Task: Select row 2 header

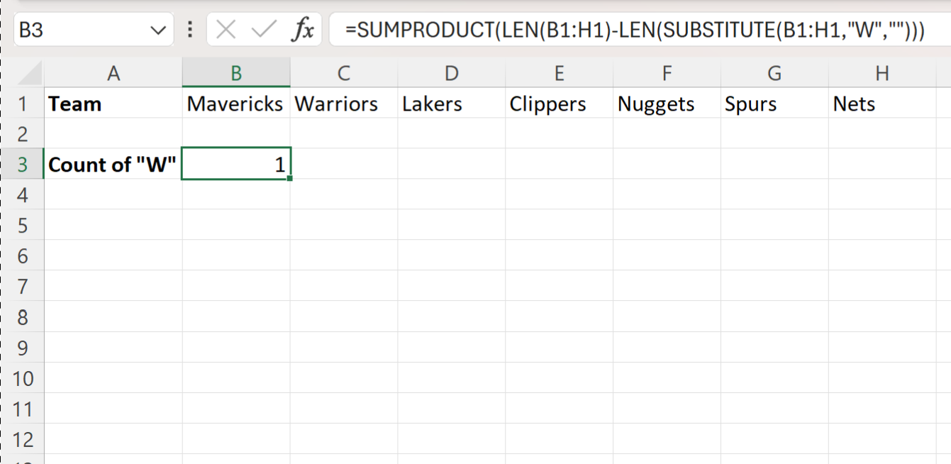Action: 23,133
